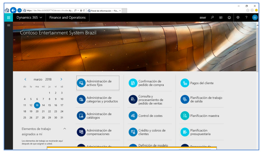This screenshot has height=152, width=263.
Task: Open Administración de activos fijos tile icon
Action: coord(81,83)
